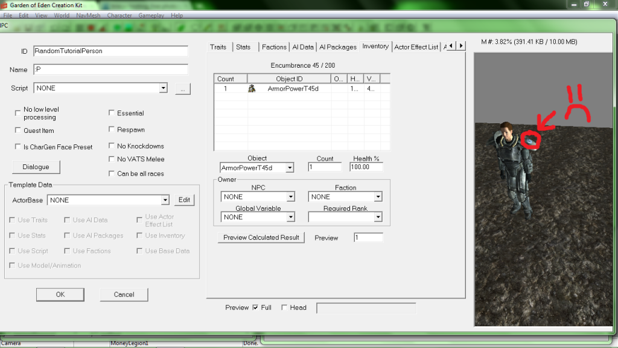Sort by Object ID column header
Image resolution: width=618 pixels, height=348 pixels.
click(289, 79)
